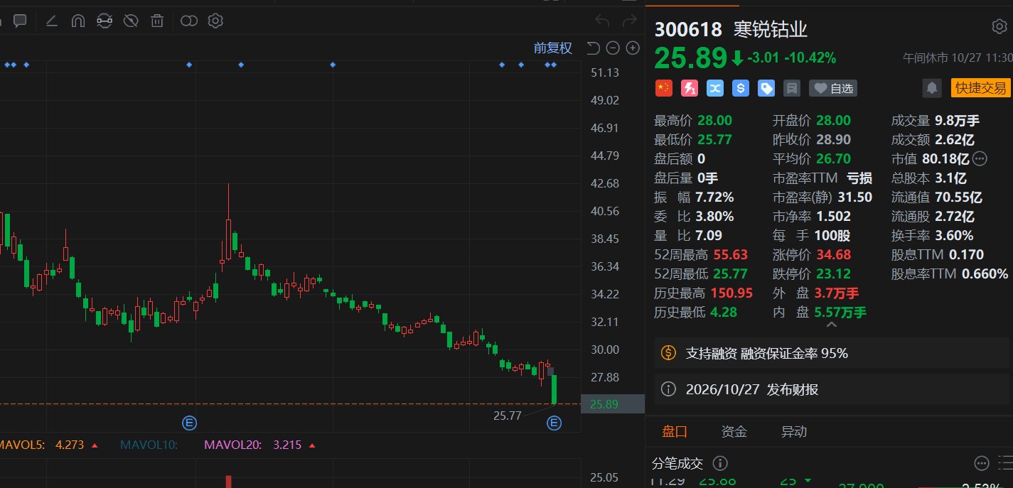Zoom in the chart with the plus icon
Image resolution: width=1013 pixels, height=488 pixels.
pos(632,48)
